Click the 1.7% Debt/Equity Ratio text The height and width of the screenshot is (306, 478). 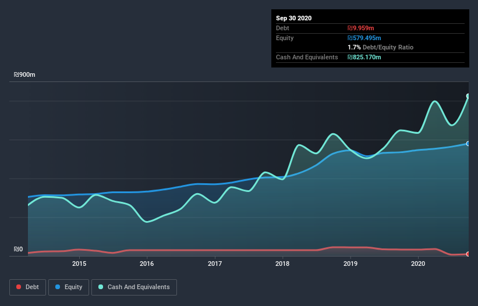tap(380, 48)
